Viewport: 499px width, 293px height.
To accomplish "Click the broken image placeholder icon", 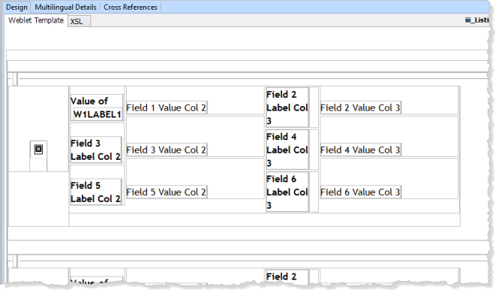I will [x=38, y=149].
